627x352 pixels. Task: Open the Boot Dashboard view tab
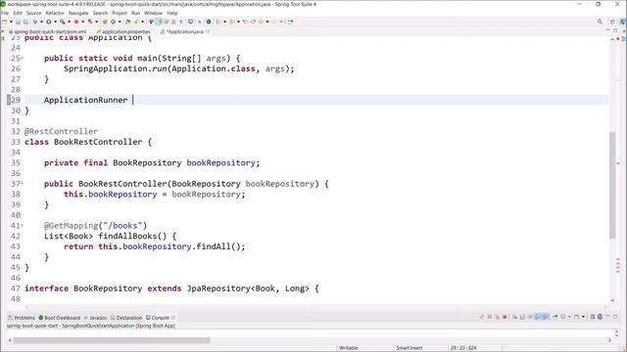(60, 318)
